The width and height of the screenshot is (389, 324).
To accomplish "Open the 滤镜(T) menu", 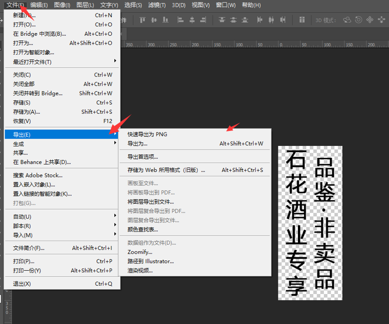I will 157,5.
